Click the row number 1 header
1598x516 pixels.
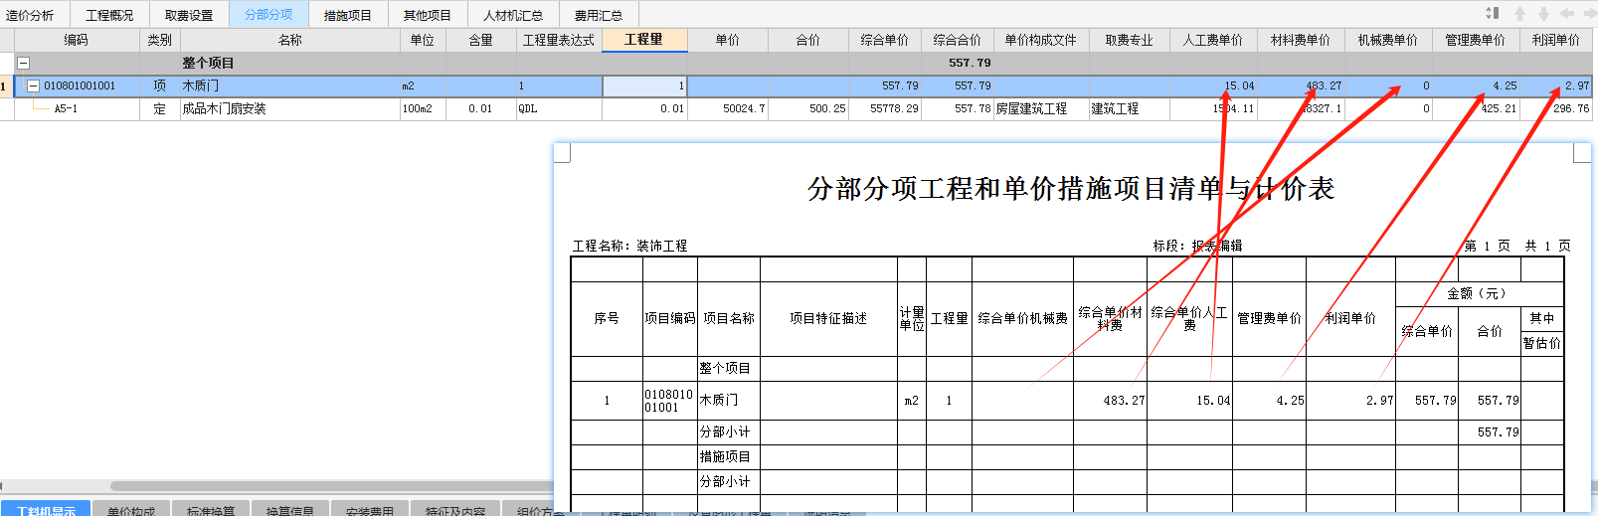point(6,86)
